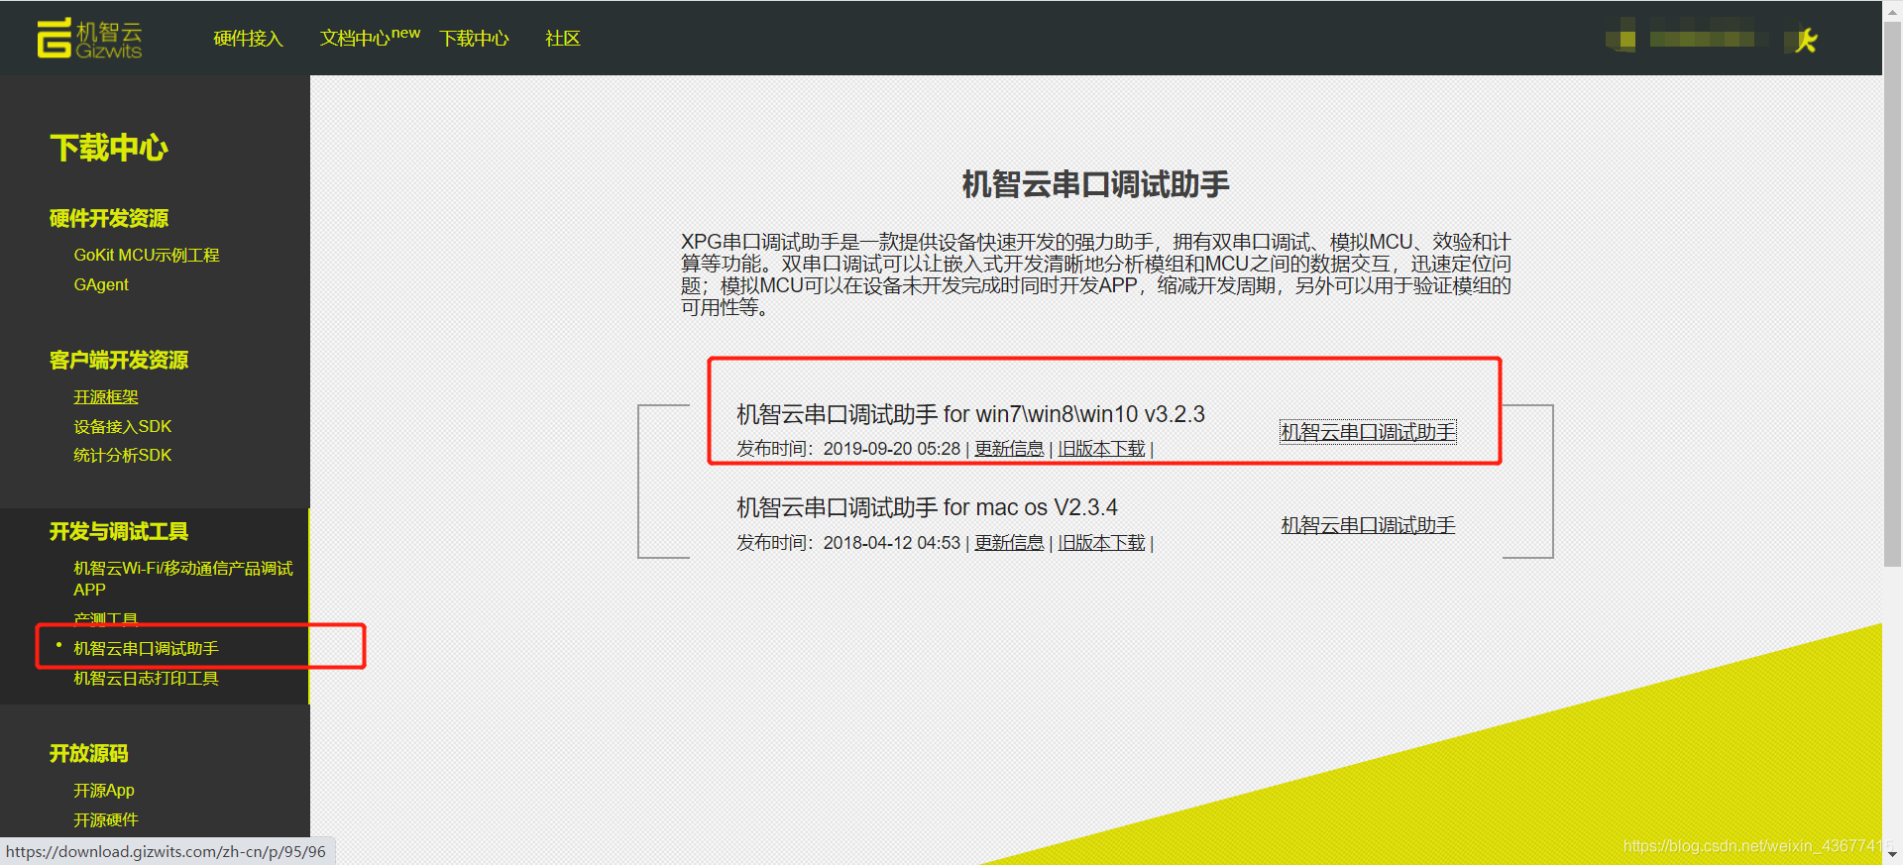Screen dimensions: 1903x865
Task: Click the page's vertical scrollbar thumb
Action: [x=1892, y=292]
